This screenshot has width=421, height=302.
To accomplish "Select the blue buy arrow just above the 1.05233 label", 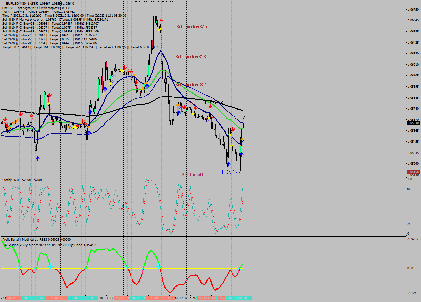I will (x=228, y=164).
